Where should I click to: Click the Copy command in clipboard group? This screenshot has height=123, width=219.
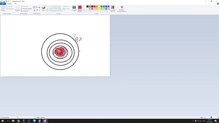10,9
